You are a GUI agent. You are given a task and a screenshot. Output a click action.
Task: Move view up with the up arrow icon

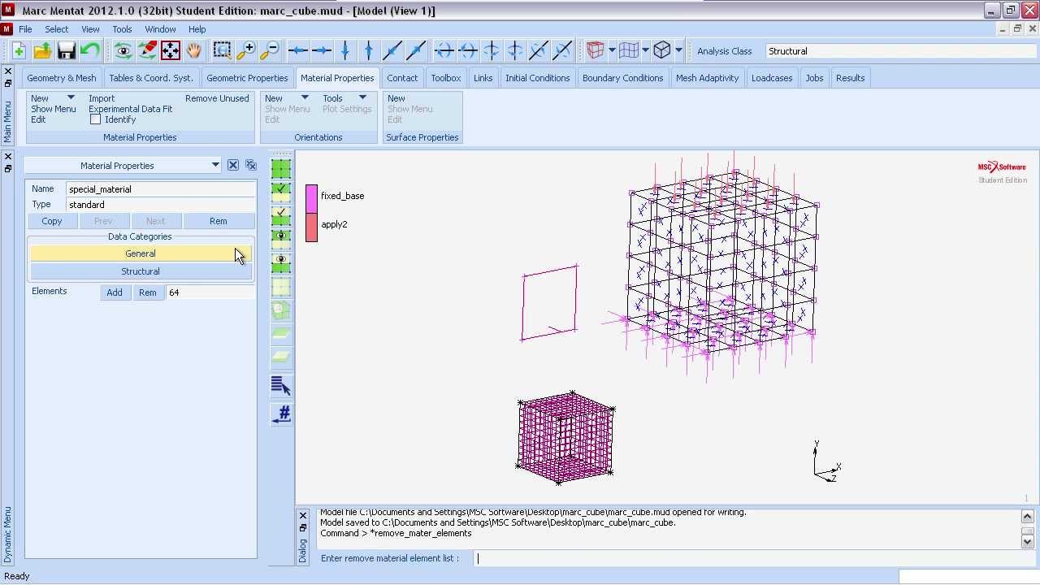[369, 50]
